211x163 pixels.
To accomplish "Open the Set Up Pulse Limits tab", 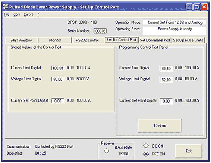I will coord(188,40).
